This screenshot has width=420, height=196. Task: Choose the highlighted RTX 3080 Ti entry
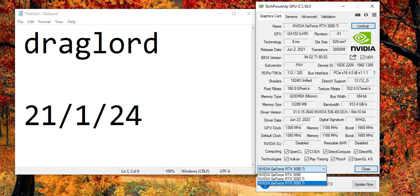(x=281, y=183)
